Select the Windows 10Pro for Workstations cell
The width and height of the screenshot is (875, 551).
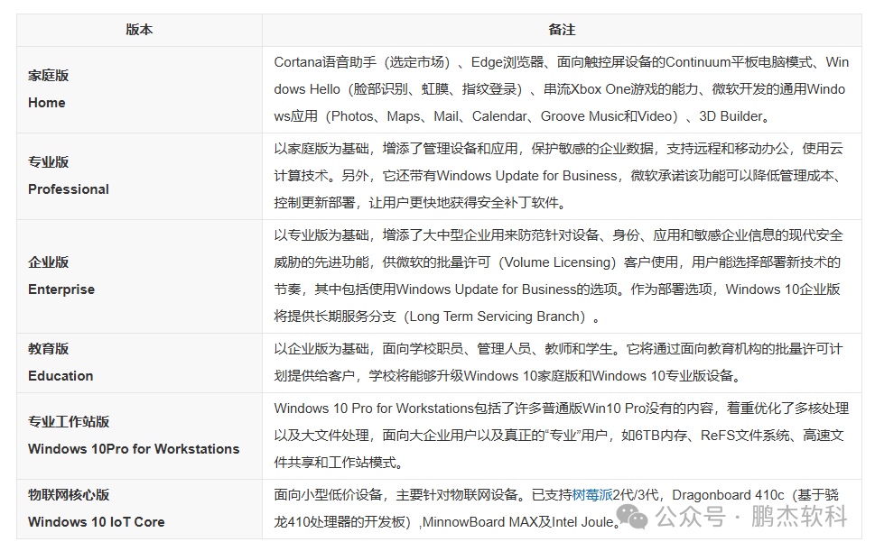139,436
